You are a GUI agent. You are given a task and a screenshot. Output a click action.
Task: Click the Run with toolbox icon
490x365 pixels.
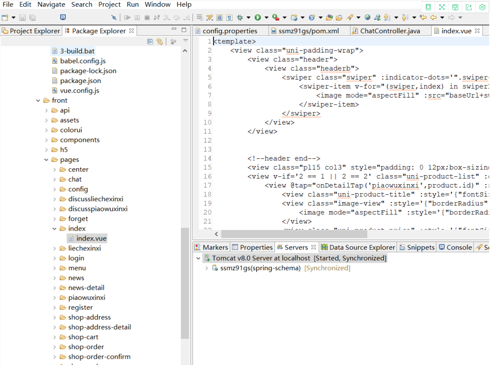(276, 18)
